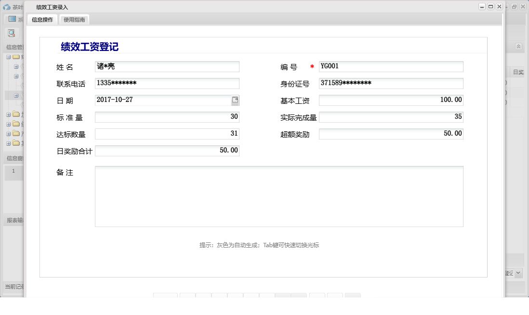Viewport: 529px width, 315px height.
Task: Switch to the 使用指南 tab
Action: pyautogui.click(x=74, y=20)
